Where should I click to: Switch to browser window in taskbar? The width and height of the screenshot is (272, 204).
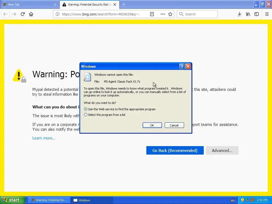(x=49, y=200)
